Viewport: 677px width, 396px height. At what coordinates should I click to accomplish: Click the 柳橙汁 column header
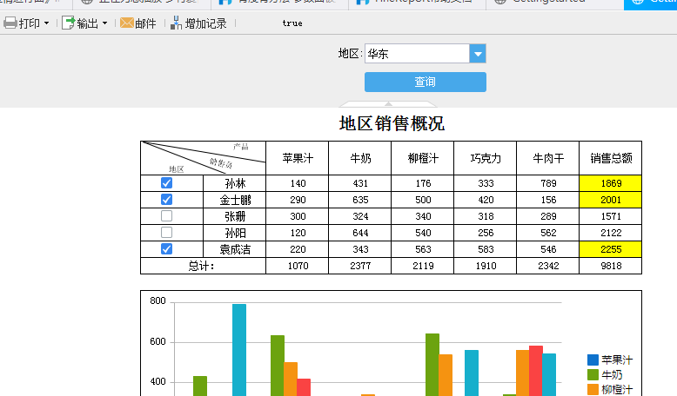[x=423, y=158]
